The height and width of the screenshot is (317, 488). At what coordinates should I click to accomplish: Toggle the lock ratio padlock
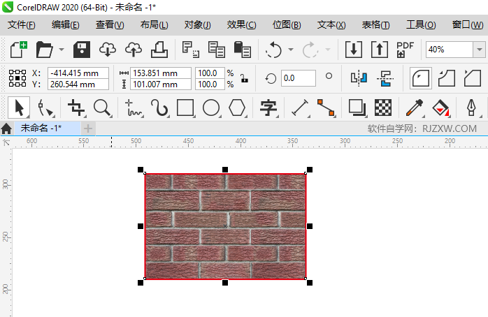[x=243, y=78]
